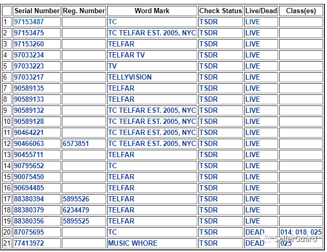The image size is (327, 252).
Task: Click the Live/Dead column header
Action: click(261, 11)
